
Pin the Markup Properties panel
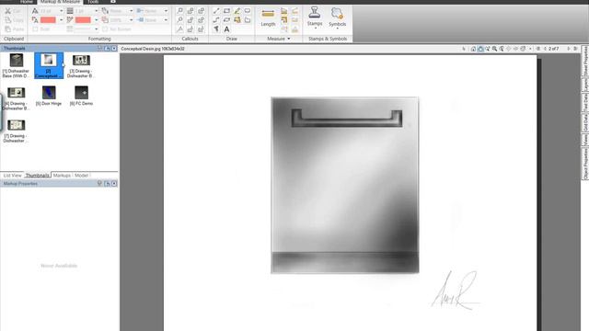pos(100,184)
